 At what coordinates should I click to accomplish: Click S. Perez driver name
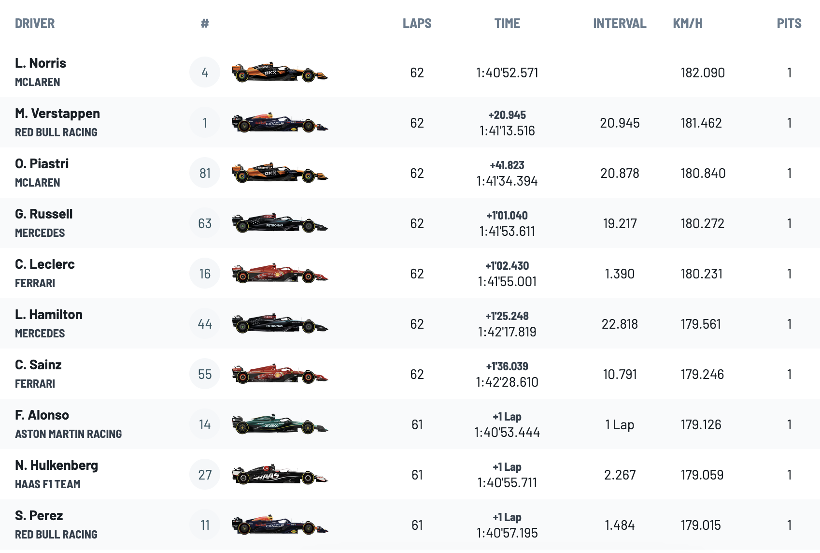click(x=39, y=515)
